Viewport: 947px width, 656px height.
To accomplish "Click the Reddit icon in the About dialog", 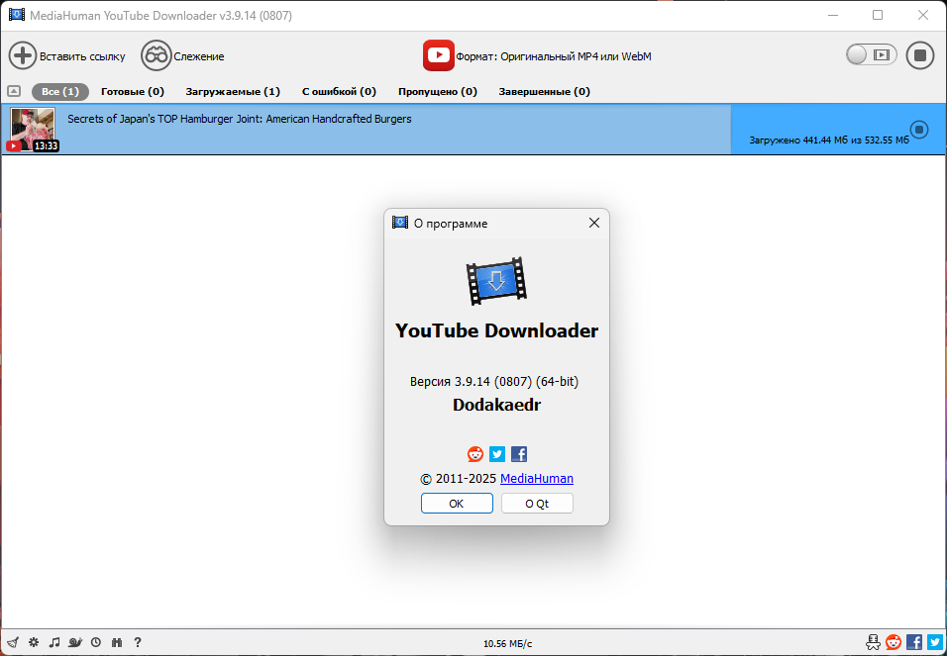I will 475,454.
